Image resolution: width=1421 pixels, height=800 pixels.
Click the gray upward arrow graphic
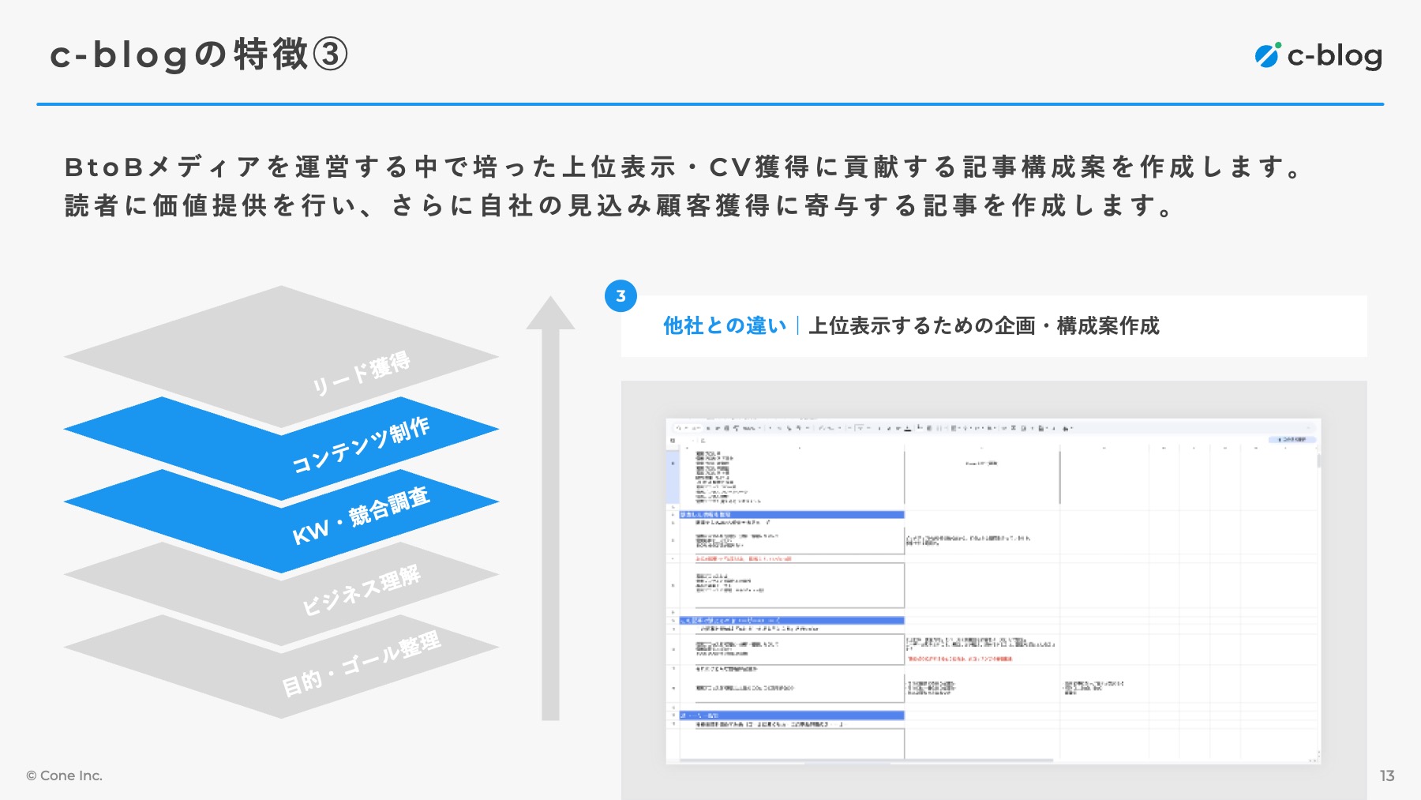click(550, 505)
